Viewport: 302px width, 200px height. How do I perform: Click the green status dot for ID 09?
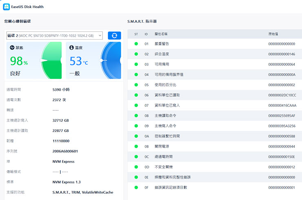[136, 126]
